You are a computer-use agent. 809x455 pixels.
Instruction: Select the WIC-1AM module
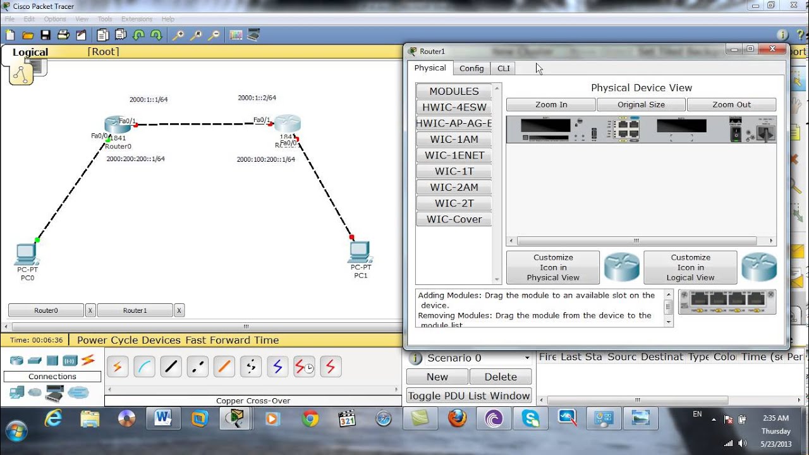454,140
